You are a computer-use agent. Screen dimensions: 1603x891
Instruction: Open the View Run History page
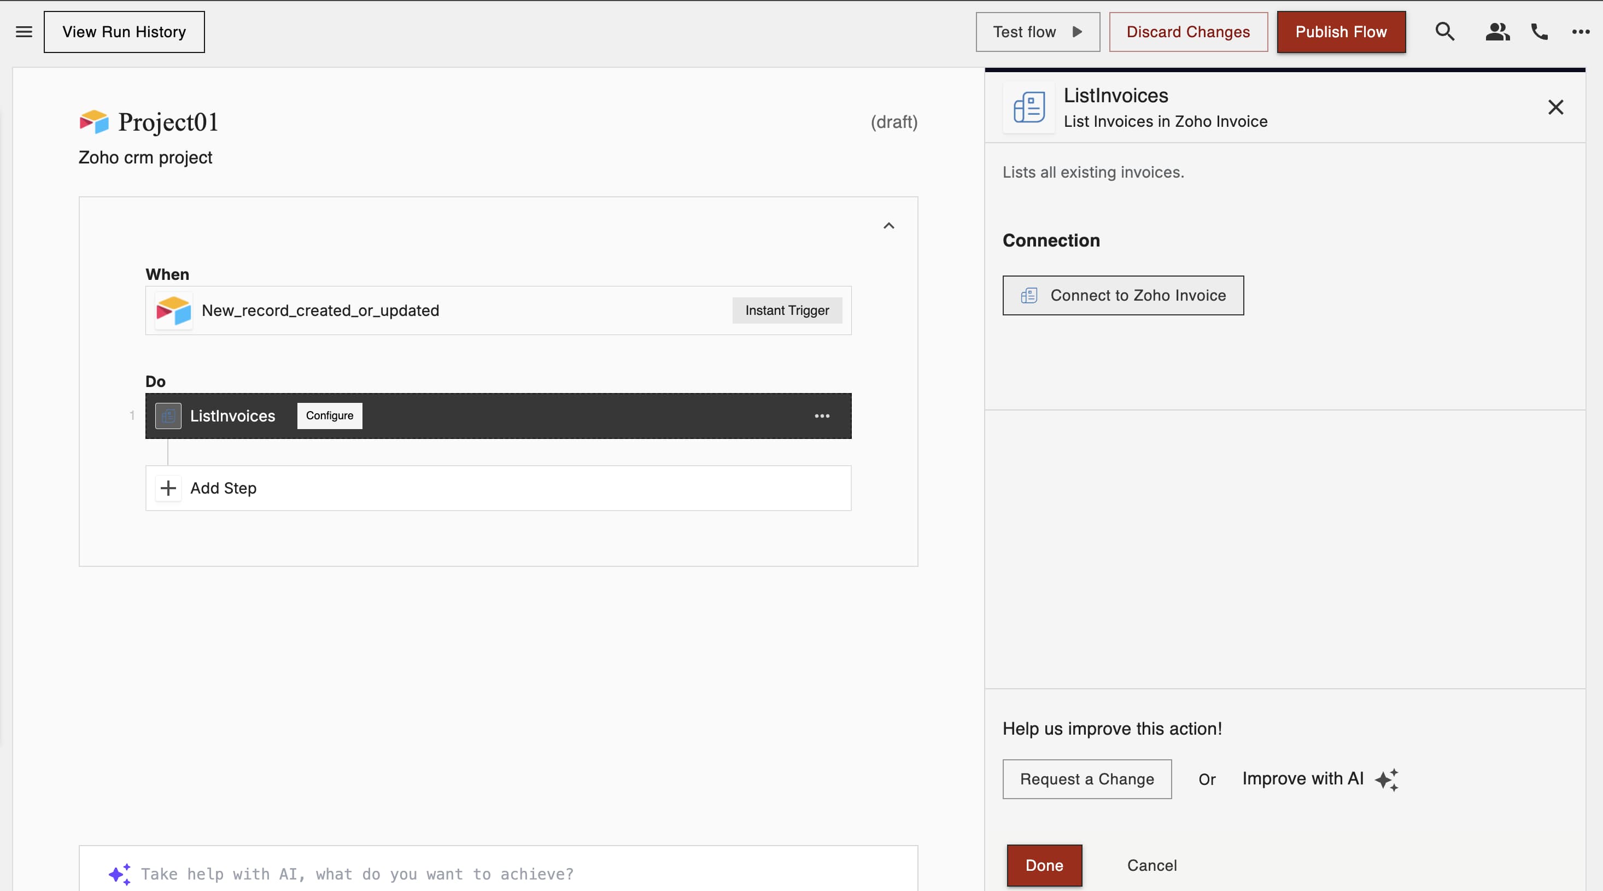coord(124,32)
